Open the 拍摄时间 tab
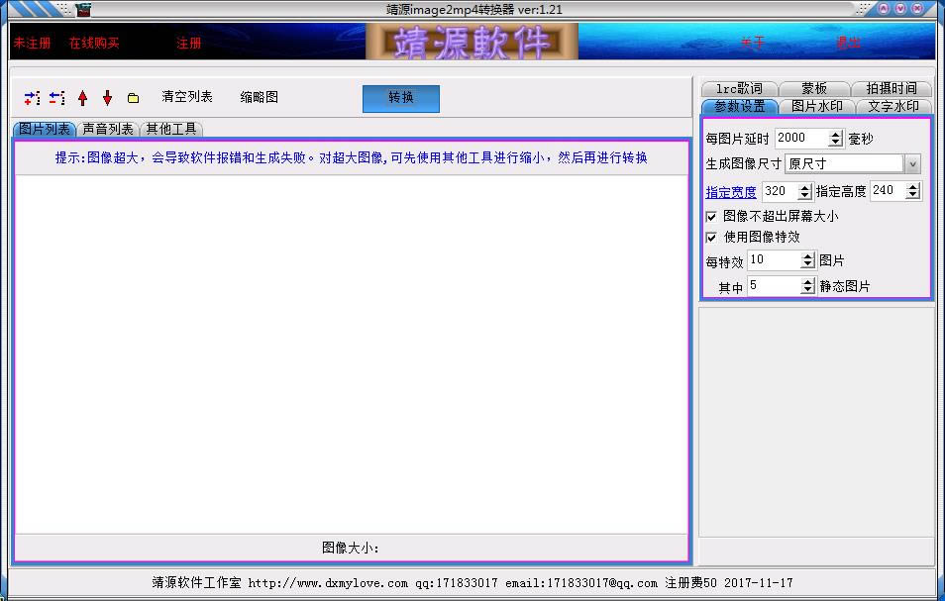The width and height of the screenshot is (945, 601). pyautogui.click(x=892, y=88)
